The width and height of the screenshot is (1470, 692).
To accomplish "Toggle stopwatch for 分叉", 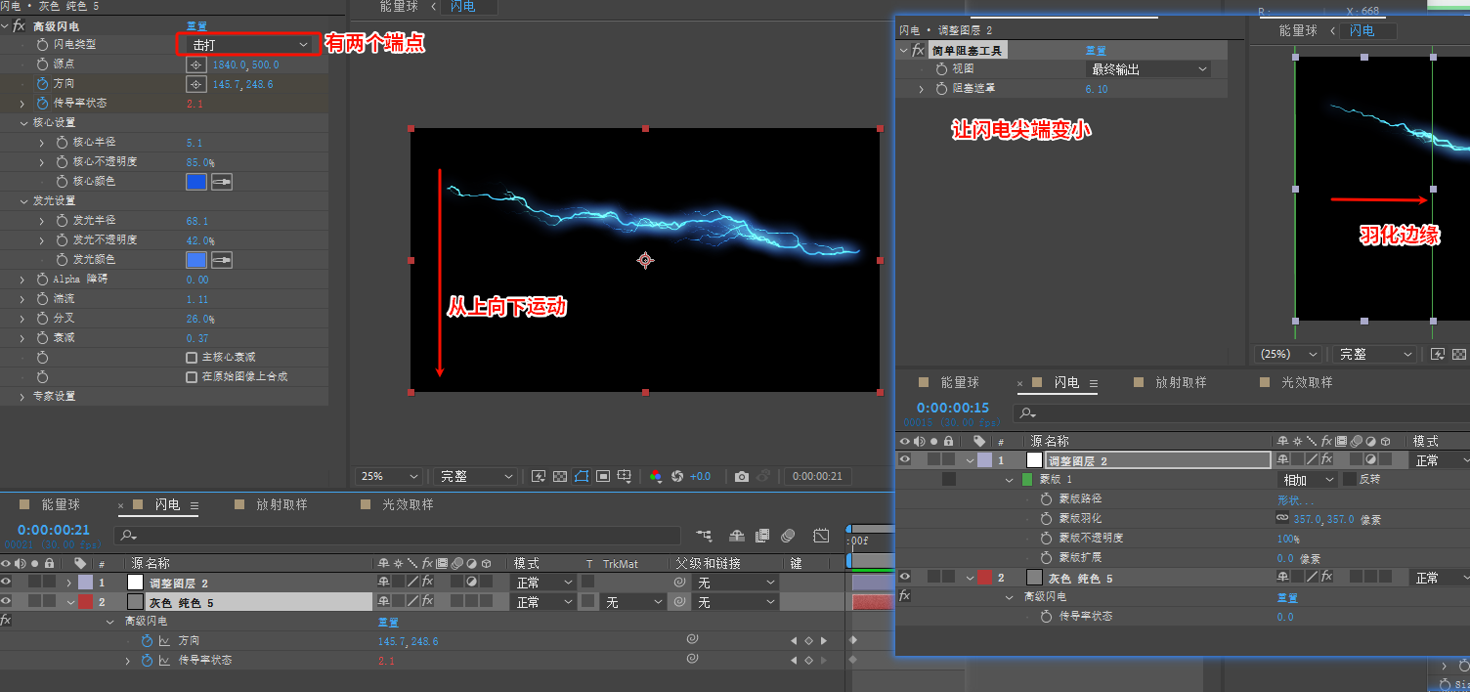I will tap(42, 319).
